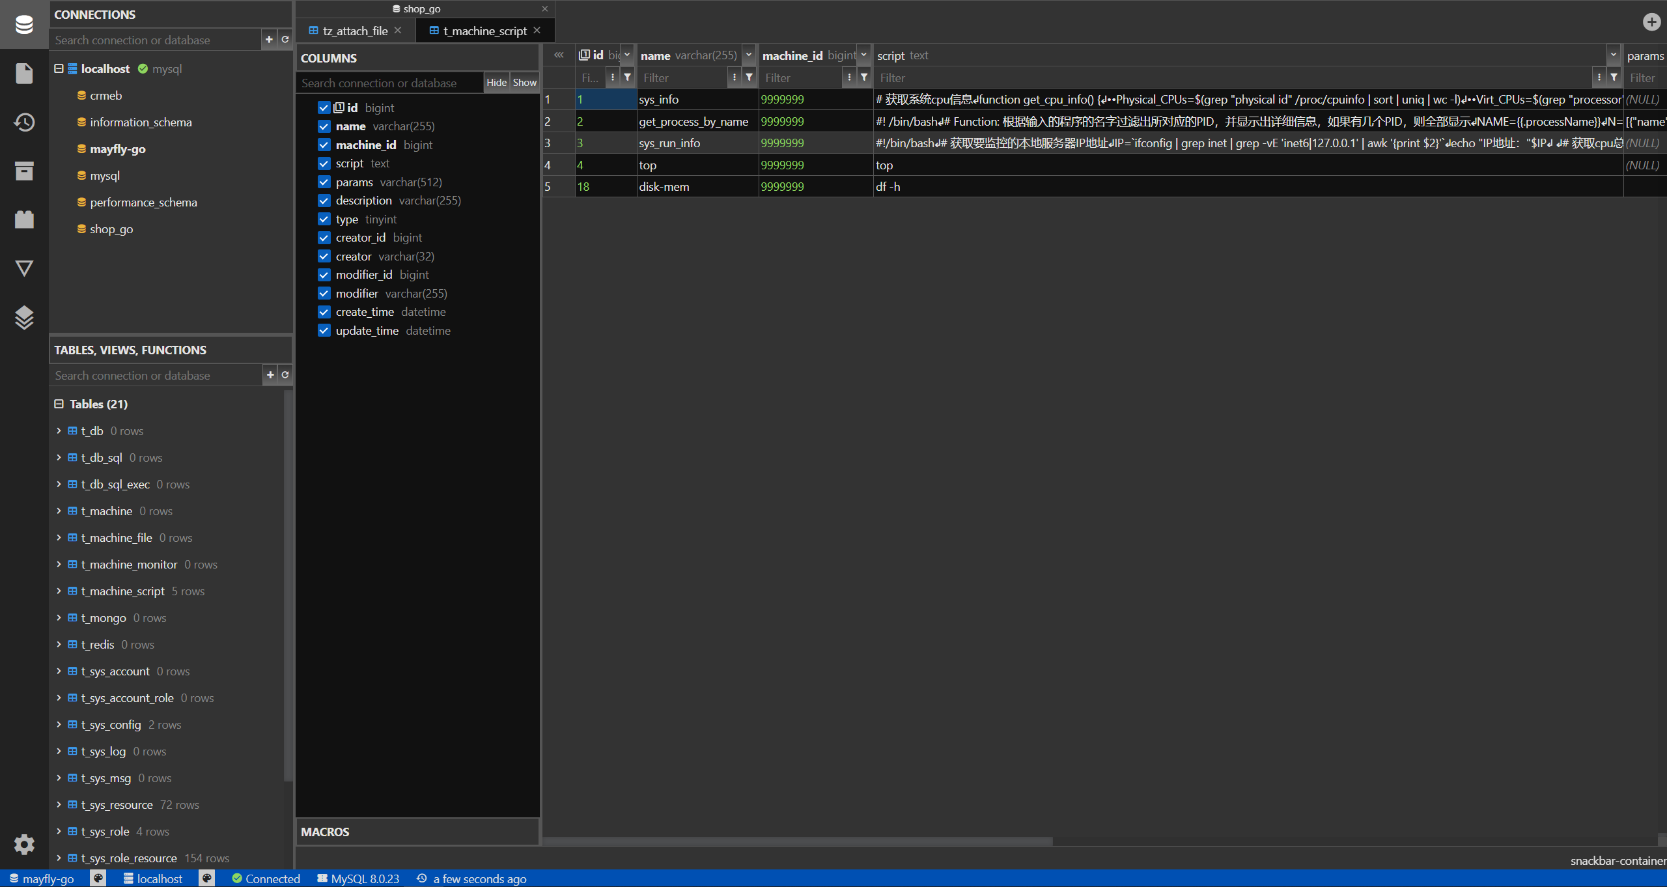Open settings gear icon in sidebar
The image size is (1667, 887).
coord(24,845)
